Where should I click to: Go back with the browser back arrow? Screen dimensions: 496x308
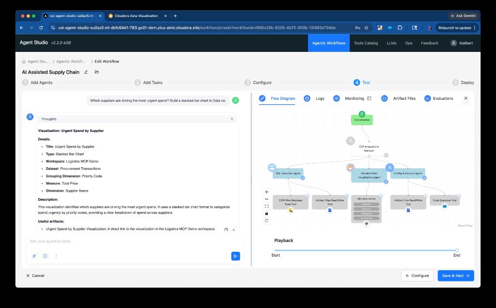click(21, 28)
